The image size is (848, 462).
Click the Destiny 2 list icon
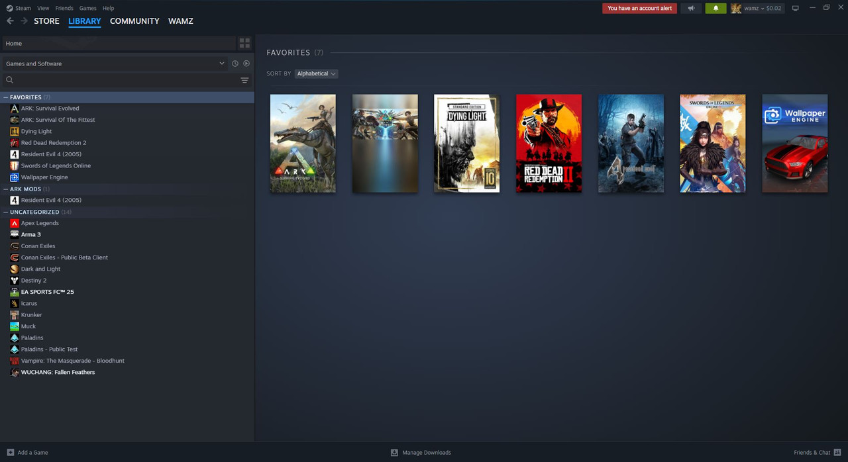click(15, 281)
